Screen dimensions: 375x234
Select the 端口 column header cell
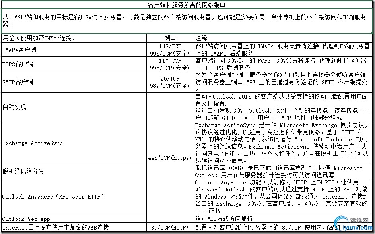pos(170,38)
